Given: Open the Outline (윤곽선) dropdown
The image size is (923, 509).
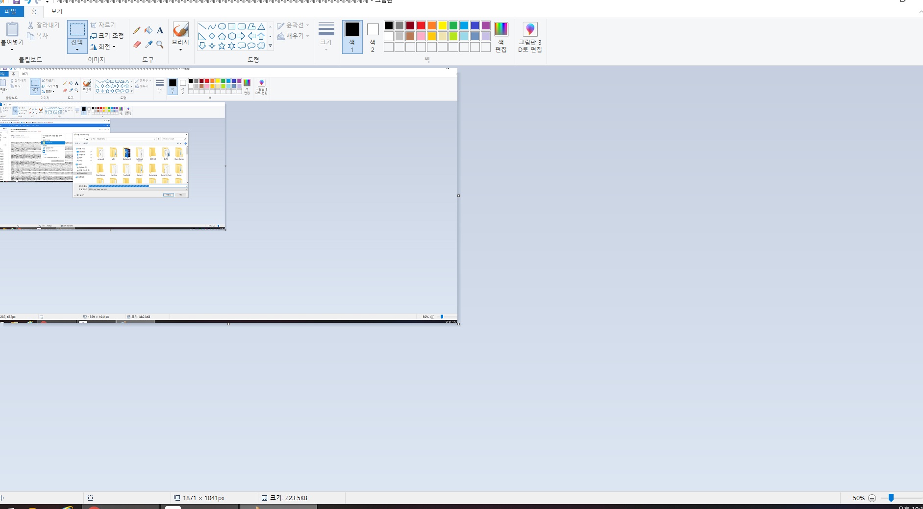Looking at the screenshot, I should [x=293, y=25].
